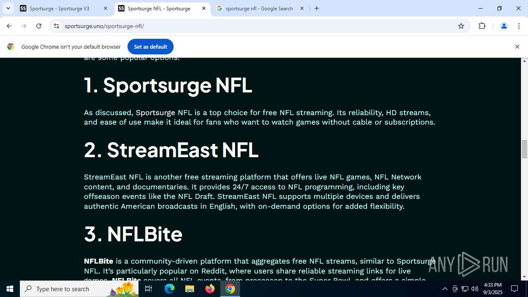Screen dimensions: 528x297
Task: Click the page vertical scrollbar thumb
Action: [x=525, y=149]
